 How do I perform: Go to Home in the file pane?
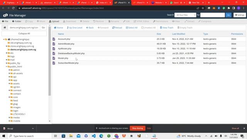[x=58, y=27]
